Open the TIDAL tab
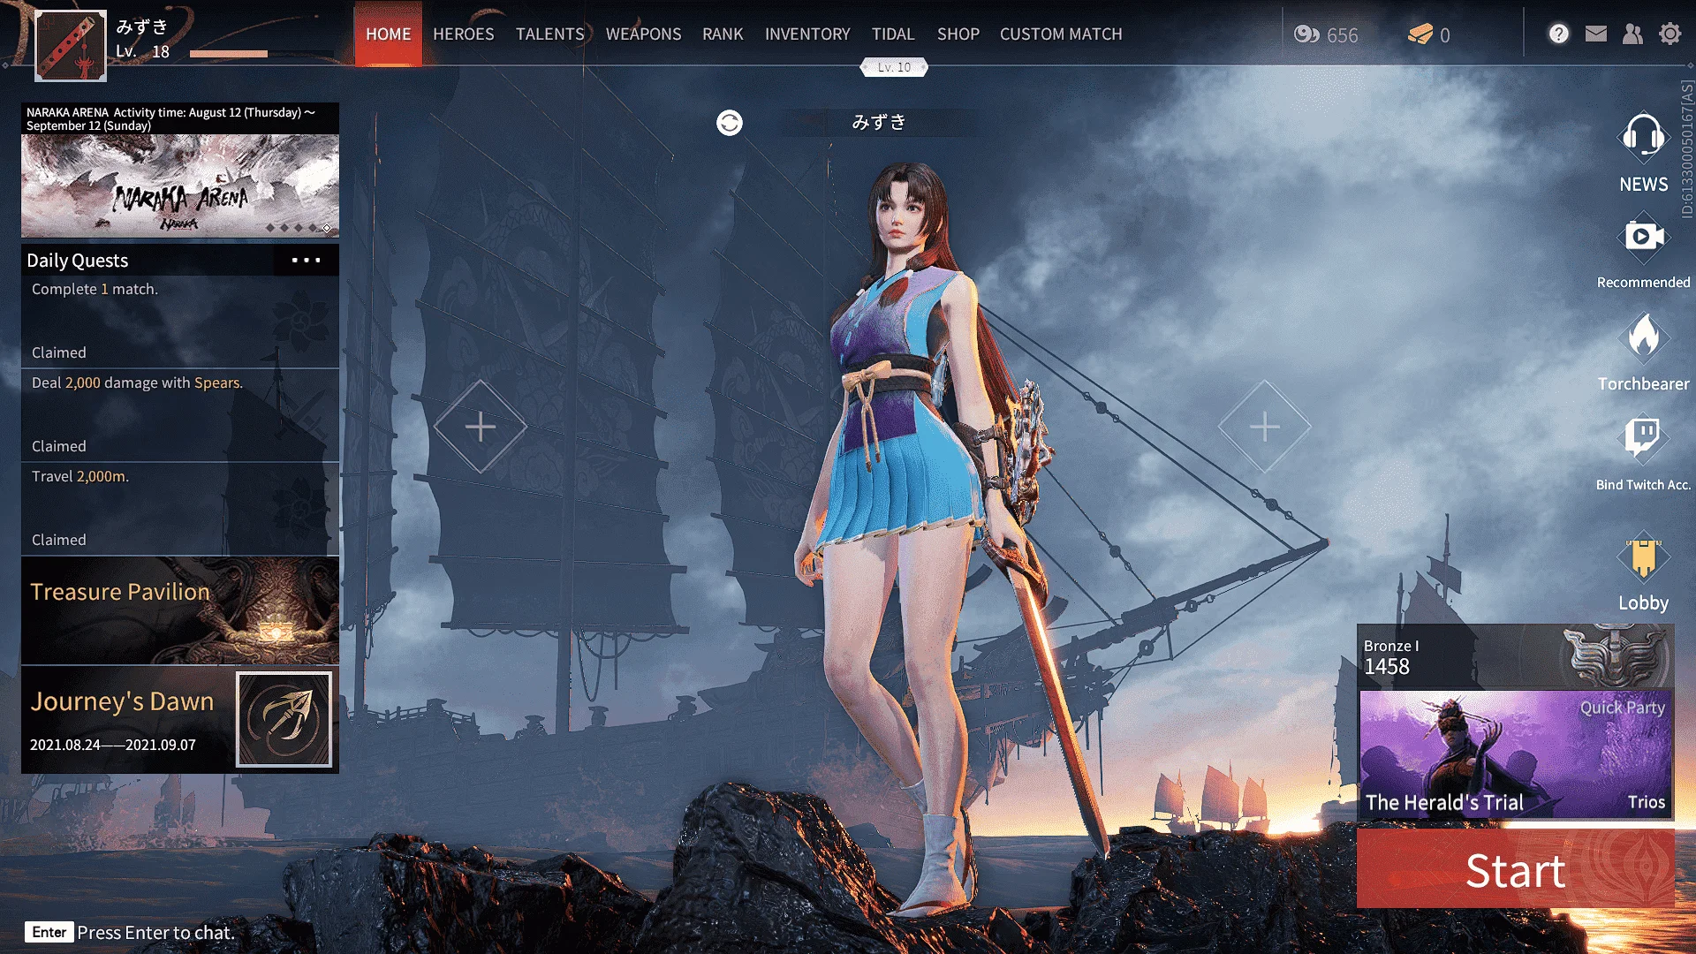This screenshot has height=954, width=1696. [893, 34]
